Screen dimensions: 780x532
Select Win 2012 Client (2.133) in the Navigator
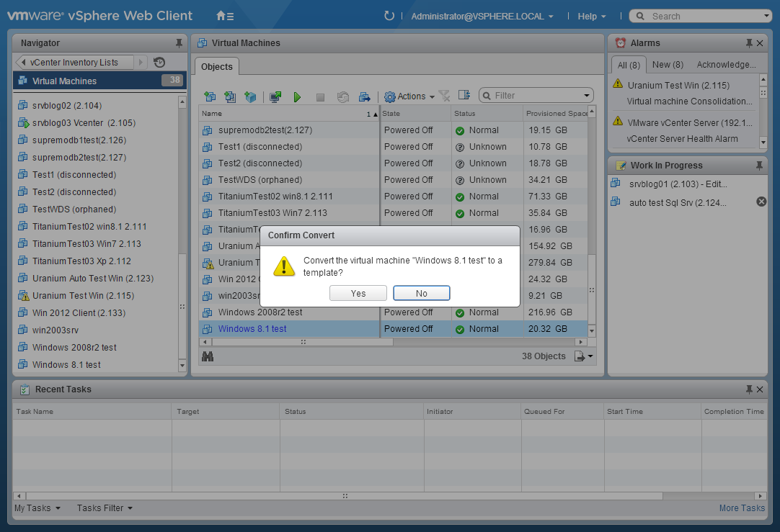tap(79, 313)
